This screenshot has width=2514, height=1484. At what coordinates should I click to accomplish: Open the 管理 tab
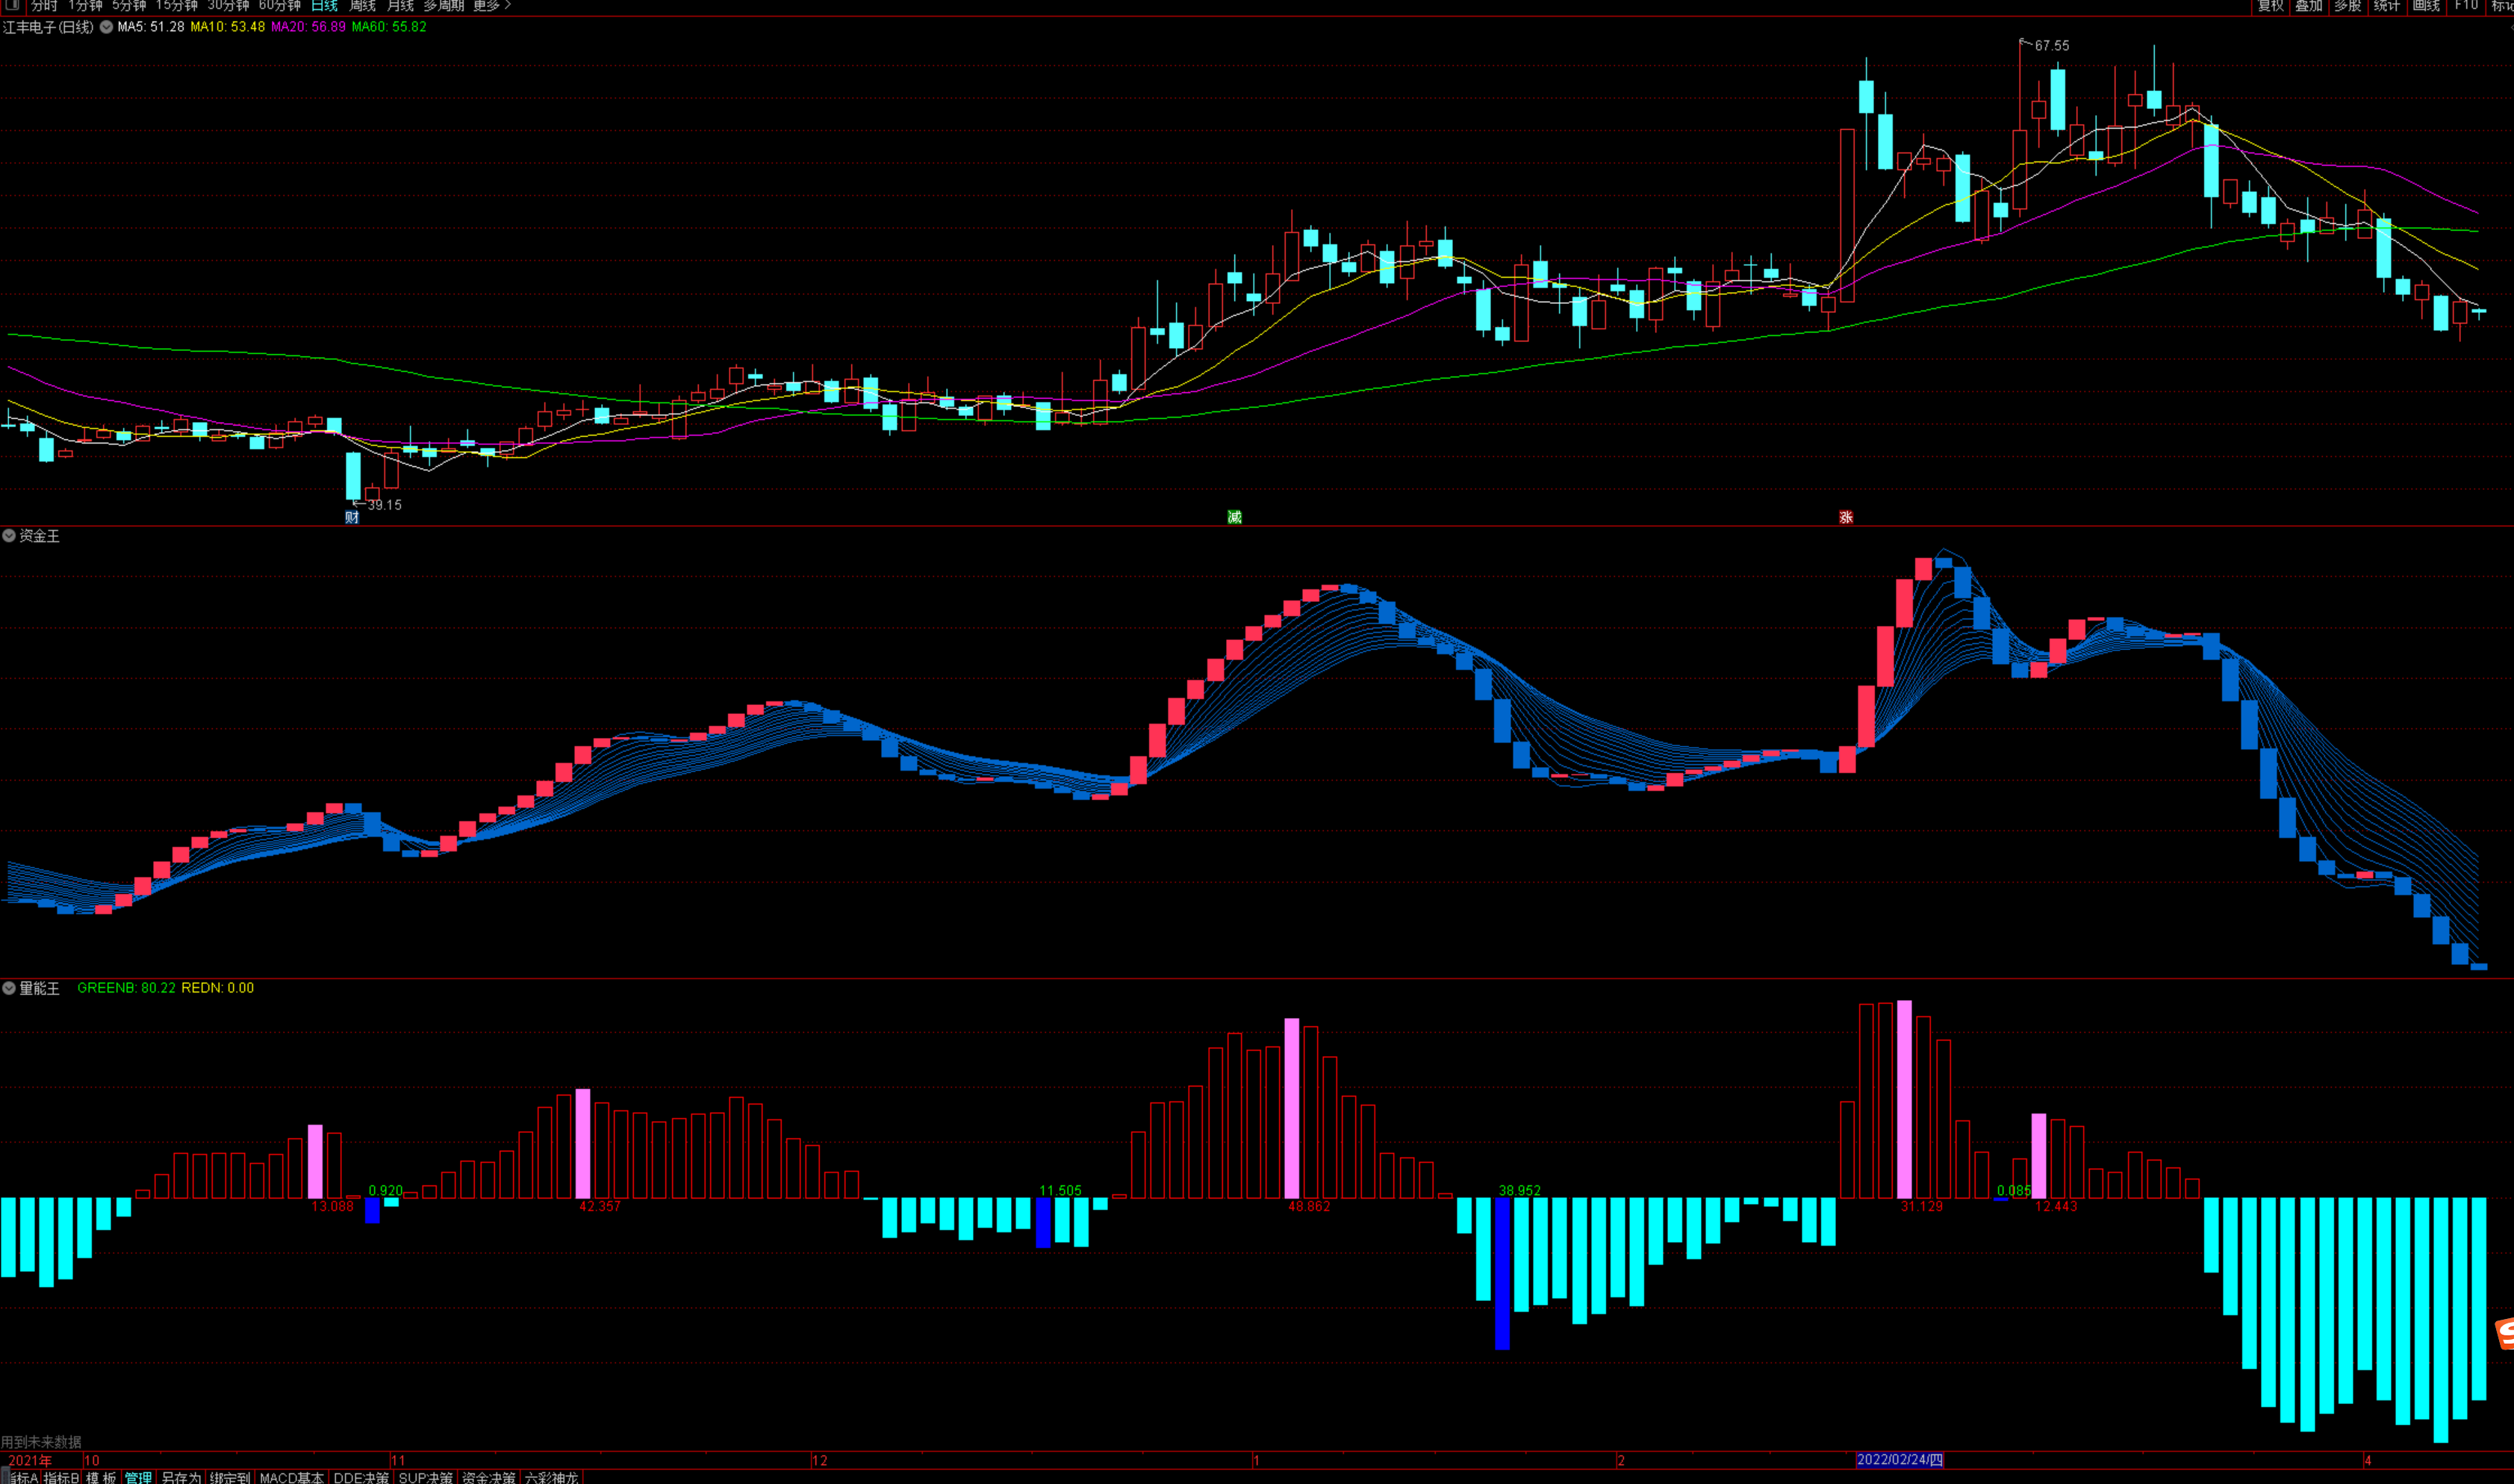point(138,1477)
